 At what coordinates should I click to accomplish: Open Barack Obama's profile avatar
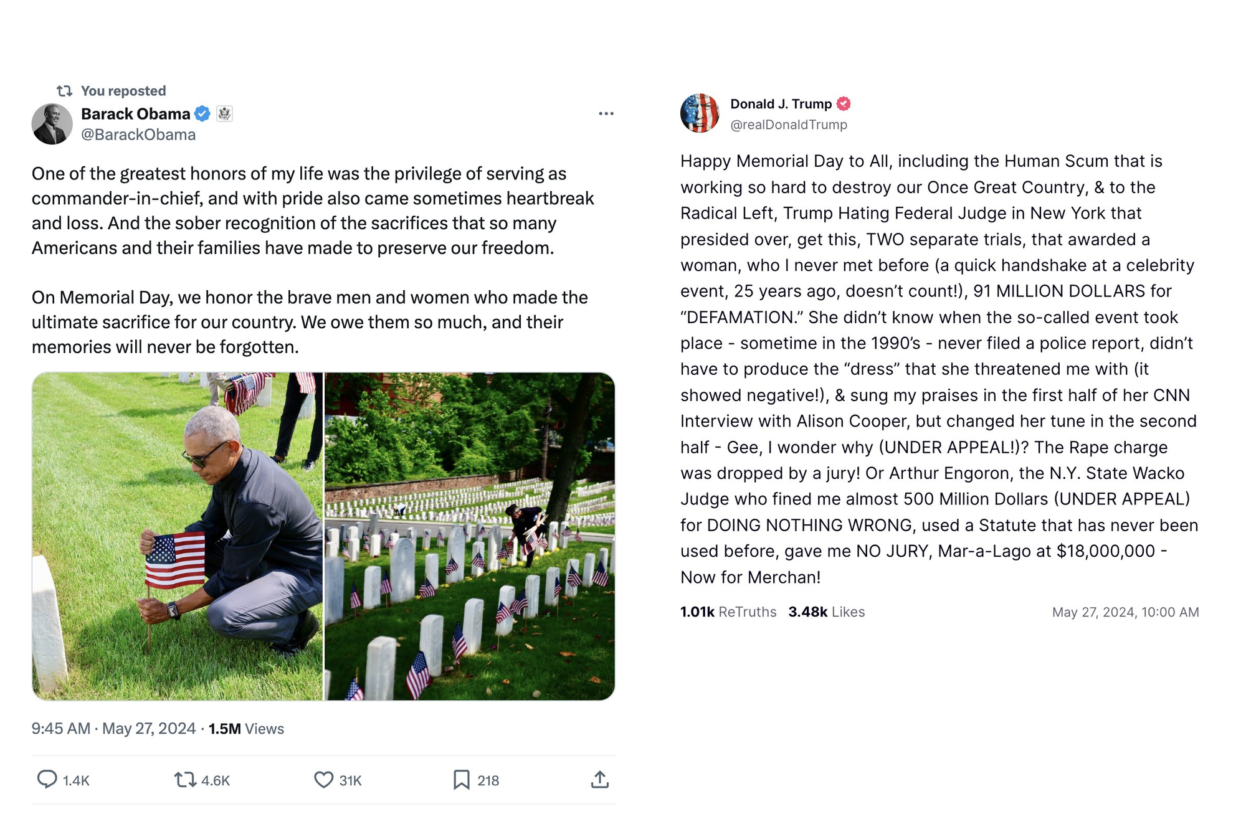point(52,124)
